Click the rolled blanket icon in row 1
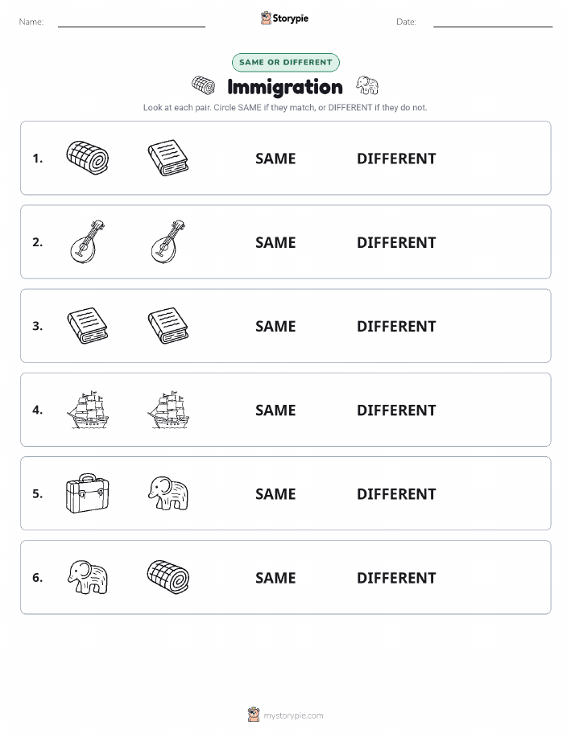The height and width of the screenshot is (738, 571). [88, 158]
